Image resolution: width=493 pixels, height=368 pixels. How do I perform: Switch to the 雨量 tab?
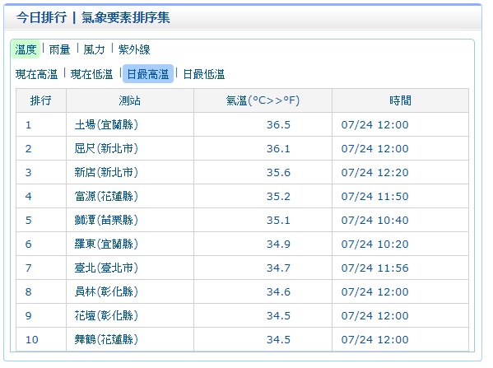click(59, 49)
